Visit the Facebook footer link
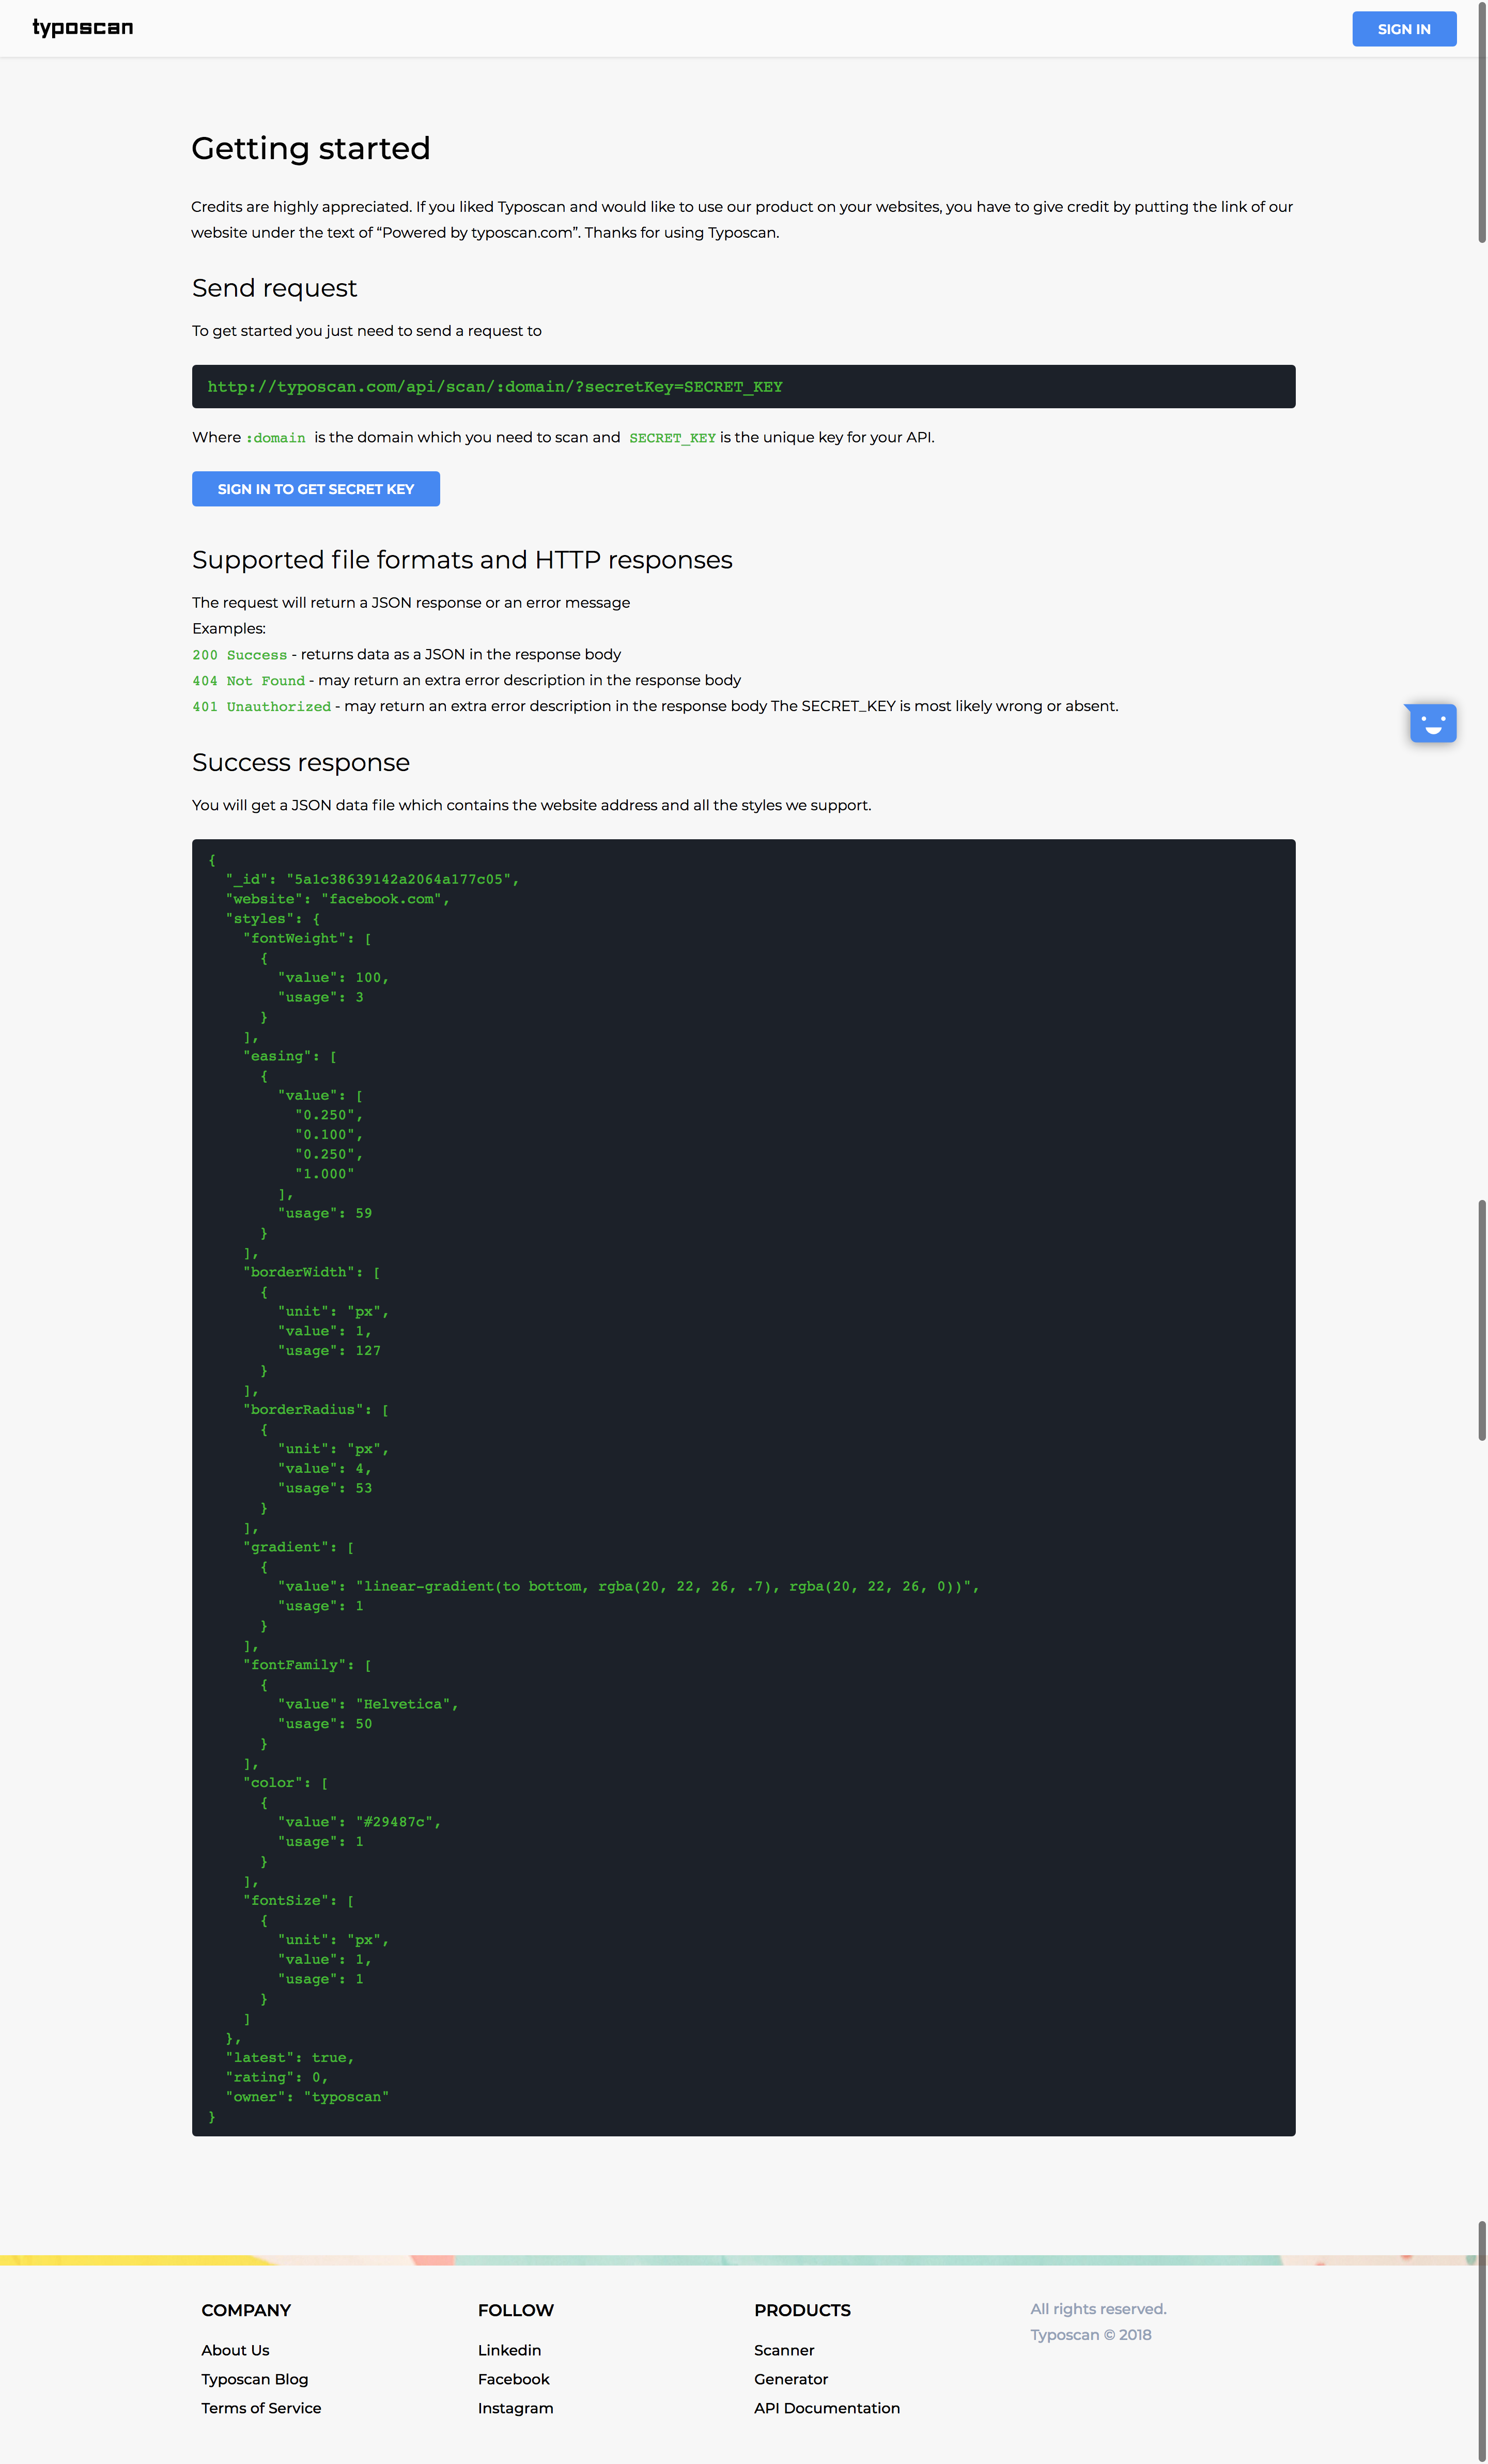The height and width of the screenshot is (2464, 1488). click(x=513, y=2379)
